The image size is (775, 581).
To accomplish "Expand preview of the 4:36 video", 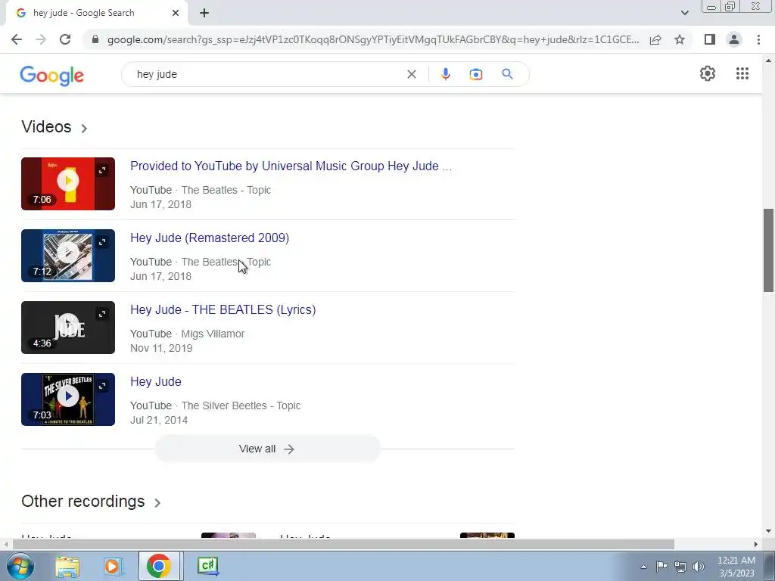I will tap(102, 314).
